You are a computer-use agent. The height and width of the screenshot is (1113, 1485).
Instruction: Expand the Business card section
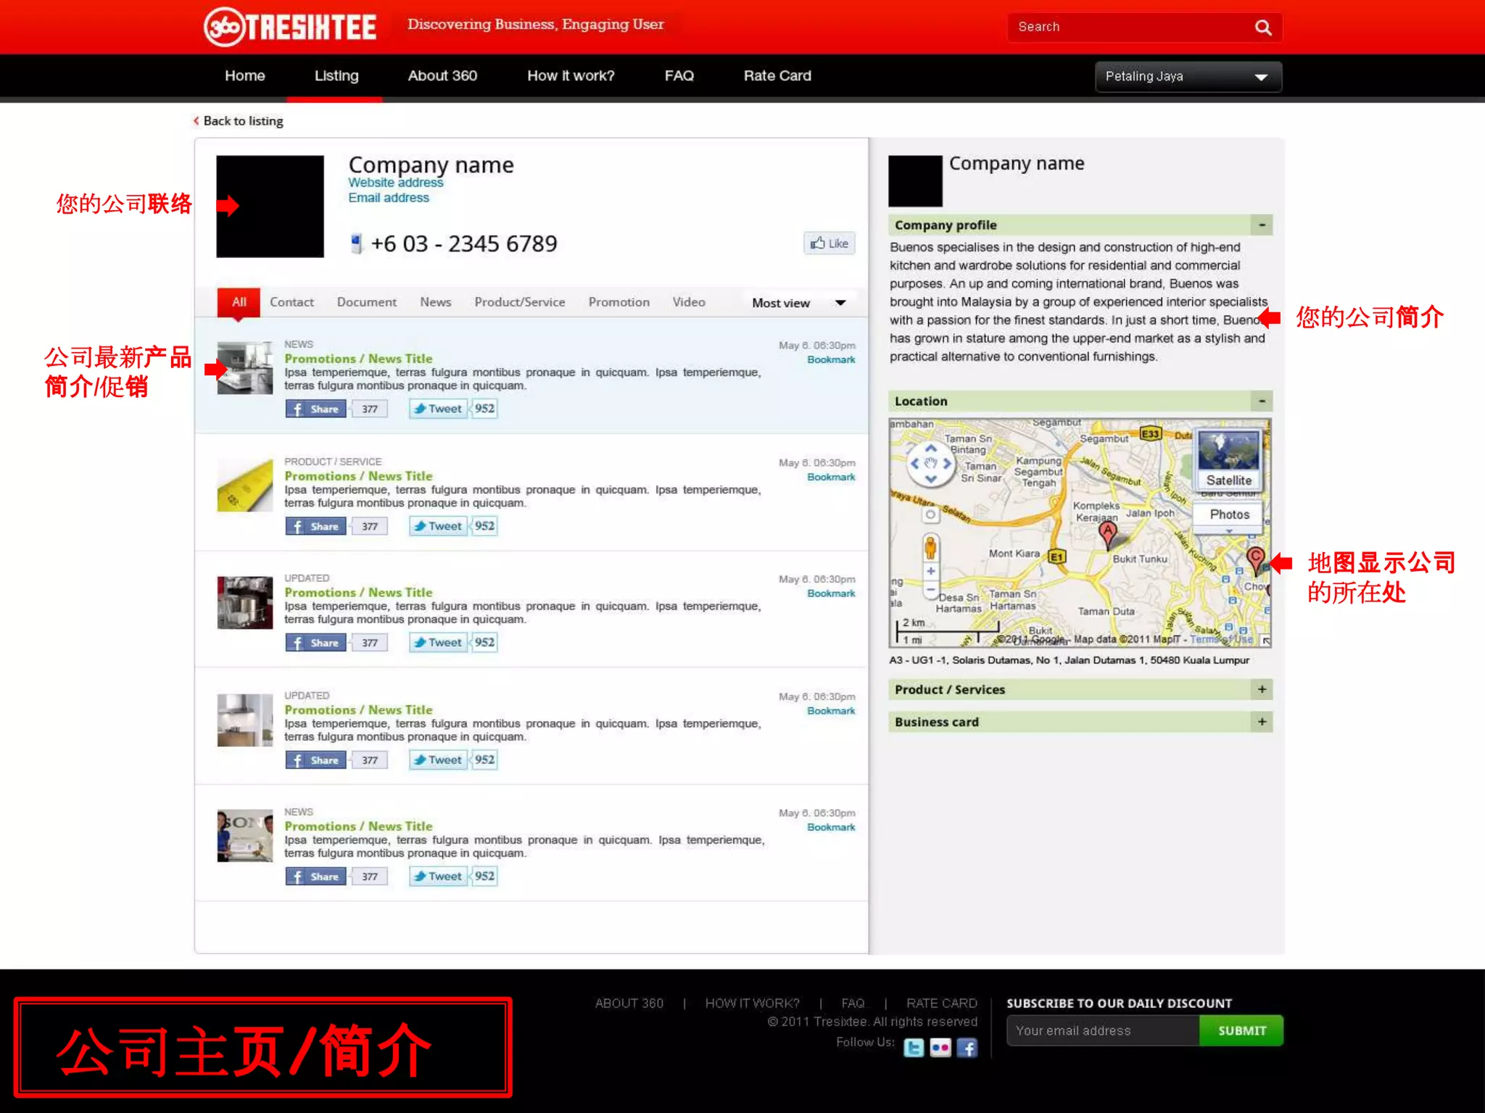tap(1262, 722)
